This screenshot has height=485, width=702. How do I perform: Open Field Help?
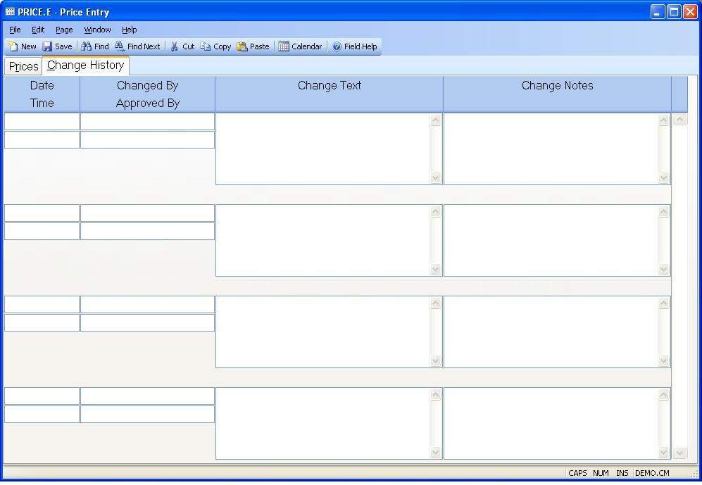337,46
